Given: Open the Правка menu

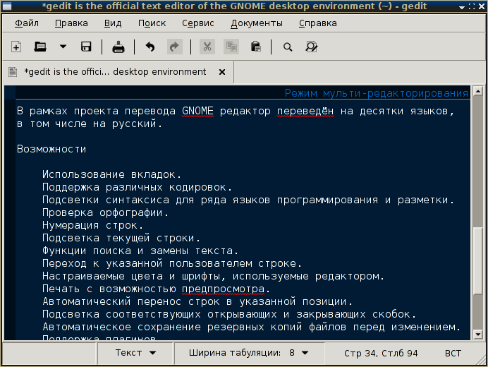Looking at the screenshot, I should coord(71,23).
